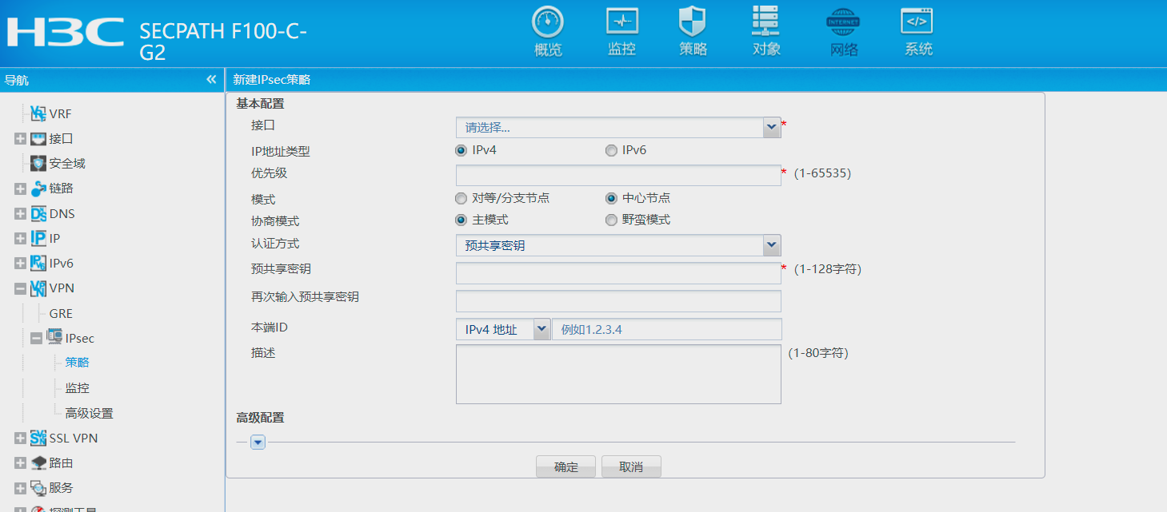The width and height of the screenshot is (1167, 512).
Task: Click the 安全域 security zone icon
Action: click(38, 163)
